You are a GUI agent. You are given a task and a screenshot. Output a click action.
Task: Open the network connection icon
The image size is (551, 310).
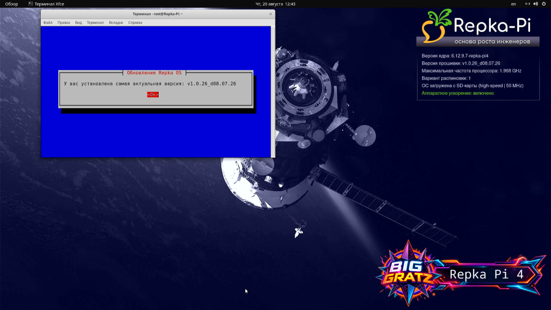click(527, 4)
